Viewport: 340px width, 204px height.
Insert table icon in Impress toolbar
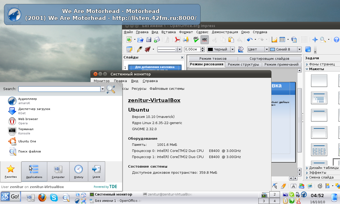282,40
